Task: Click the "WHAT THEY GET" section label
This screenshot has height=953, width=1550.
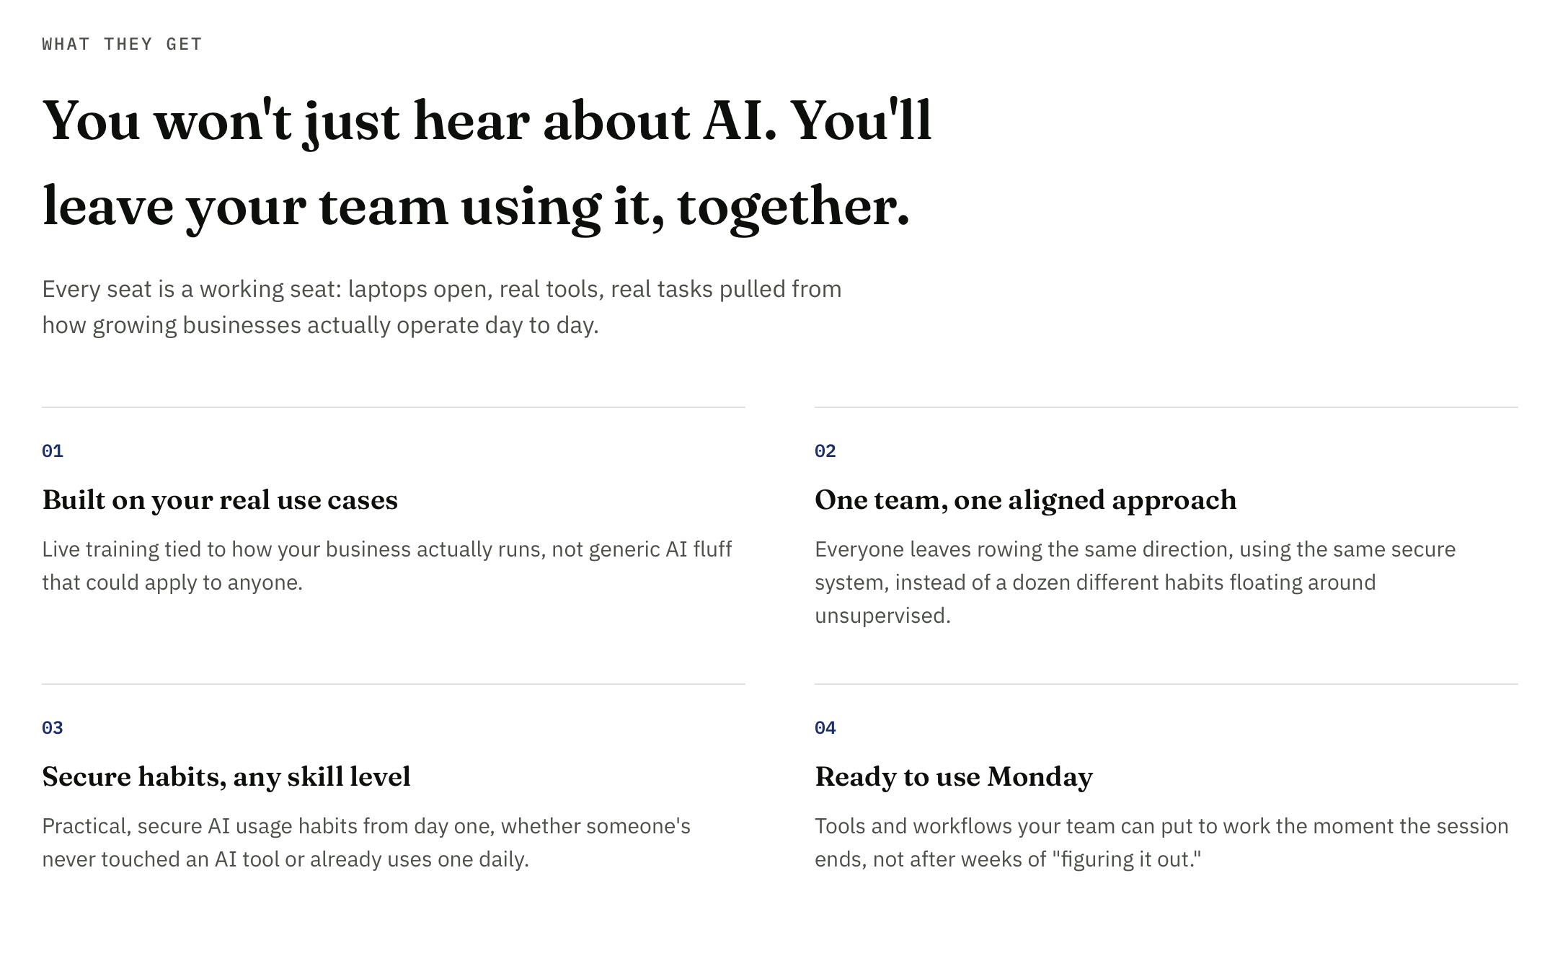Action: 122,45
